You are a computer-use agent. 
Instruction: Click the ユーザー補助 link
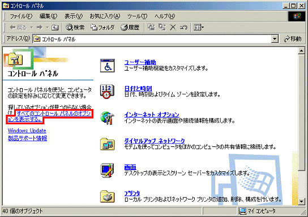coord(140,62)
